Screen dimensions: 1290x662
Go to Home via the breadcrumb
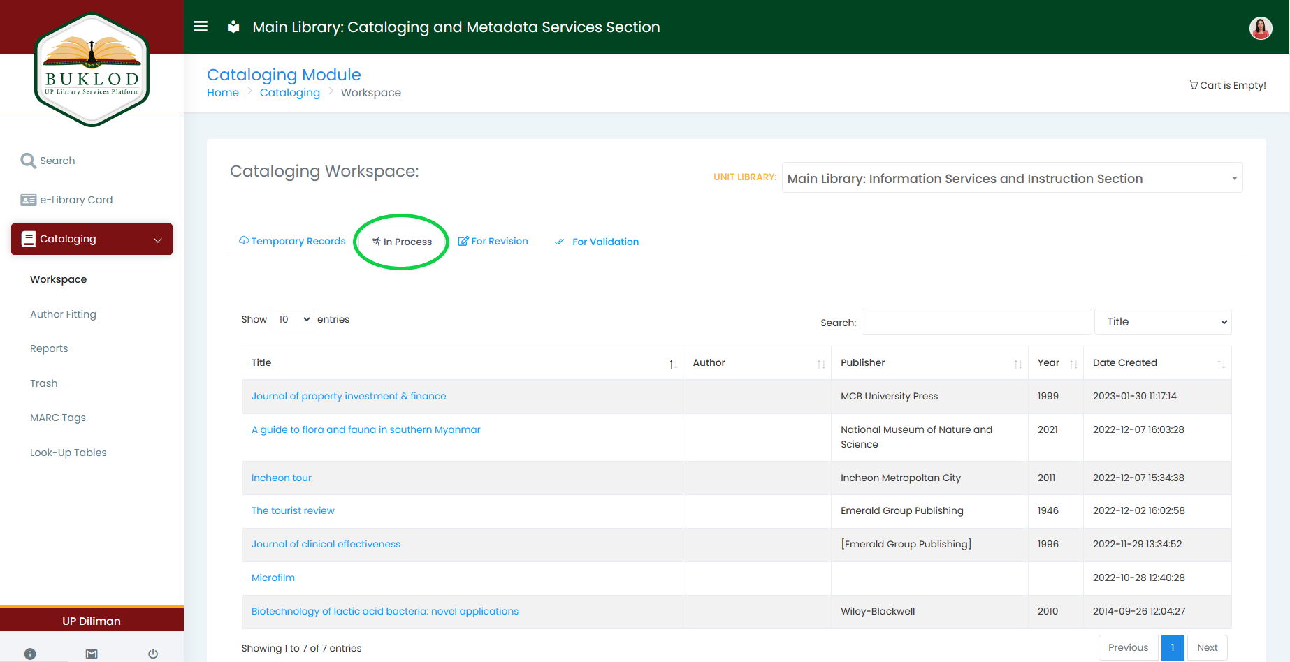click(x=223, y=92)
